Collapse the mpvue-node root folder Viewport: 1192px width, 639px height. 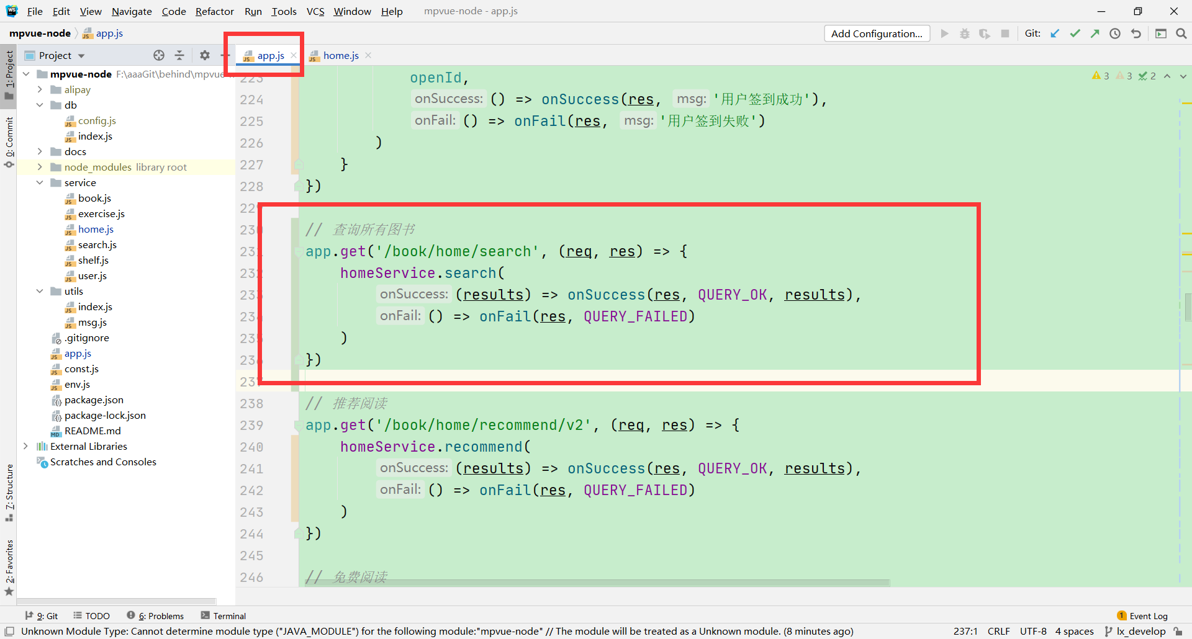click(26, 74)
